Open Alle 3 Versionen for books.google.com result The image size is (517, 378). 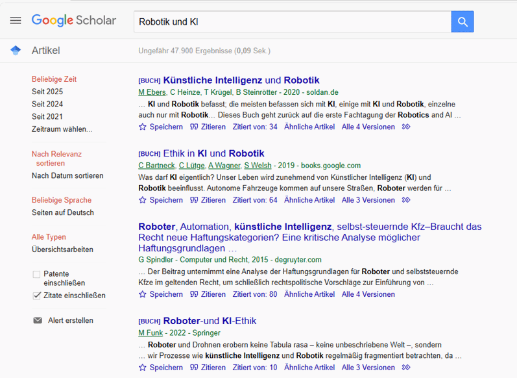coord(368,200)
